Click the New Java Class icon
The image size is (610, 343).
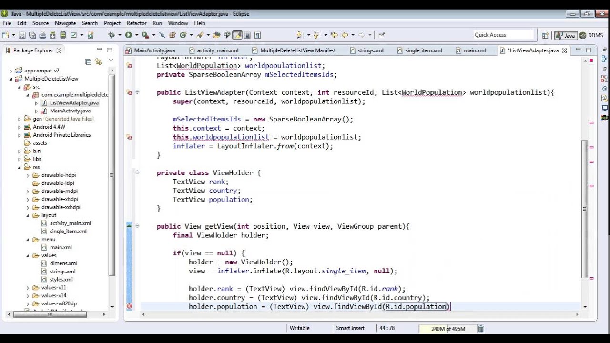pyautogui.click(x=183, y=35)
